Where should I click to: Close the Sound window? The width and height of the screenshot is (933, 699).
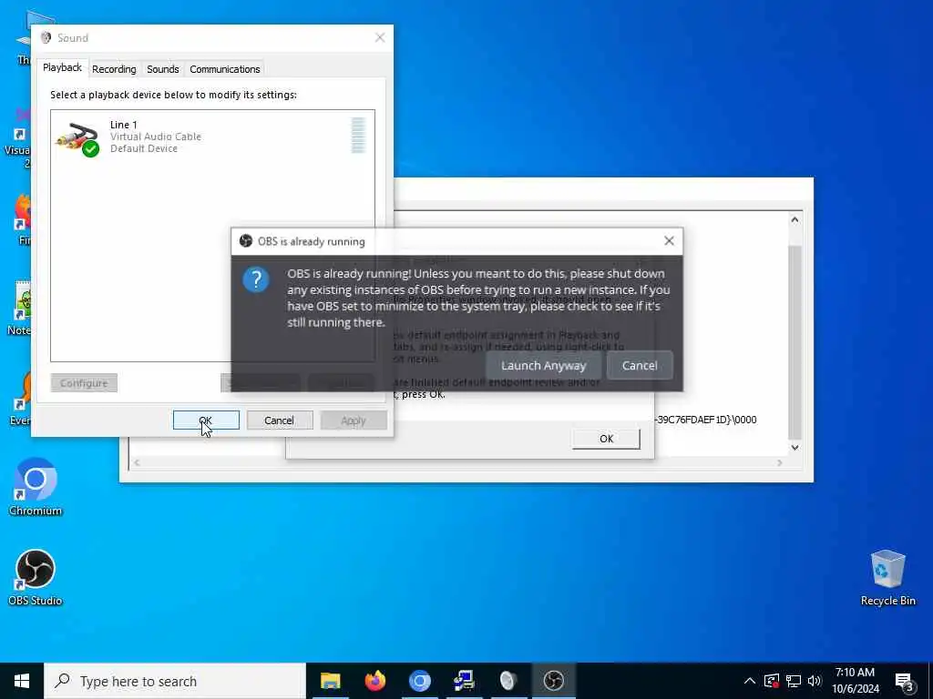tap(380, 37)
